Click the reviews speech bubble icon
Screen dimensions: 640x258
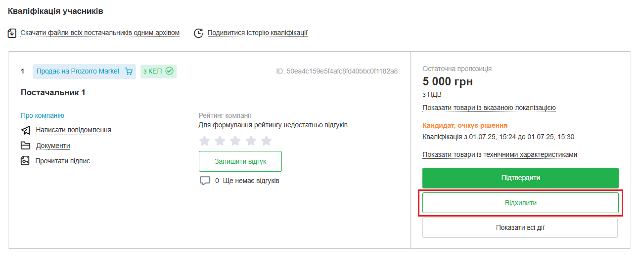(x=205, y=181)
